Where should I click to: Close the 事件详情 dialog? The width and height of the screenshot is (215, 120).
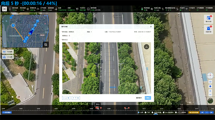pyautogui.click(x=151, y=27)
